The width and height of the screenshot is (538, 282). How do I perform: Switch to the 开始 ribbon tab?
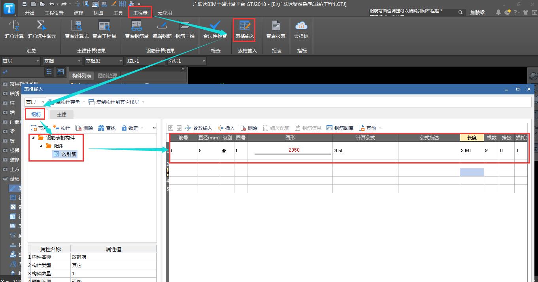(x=30, y=13)
